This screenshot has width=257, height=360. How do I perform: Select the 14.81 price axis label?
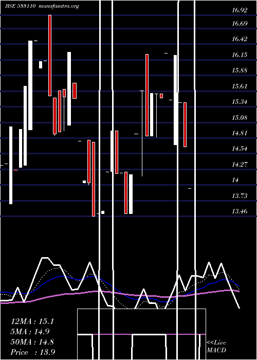click(240, 133)
